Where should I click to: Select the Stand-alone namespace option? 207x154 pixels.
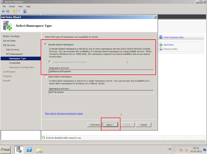[x=46, y=77]
